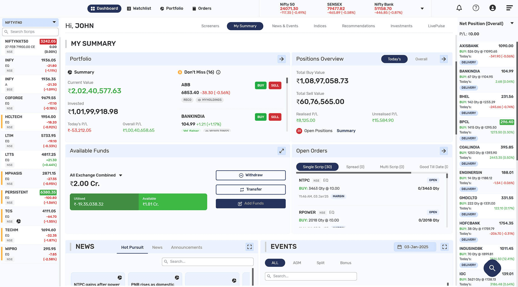Click the 20 open positions badge
The image size is (518, 287).
point(299,131)
